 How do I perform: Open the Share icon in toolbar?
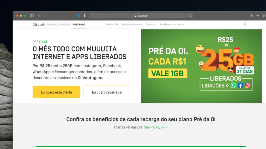coord(251,15)
